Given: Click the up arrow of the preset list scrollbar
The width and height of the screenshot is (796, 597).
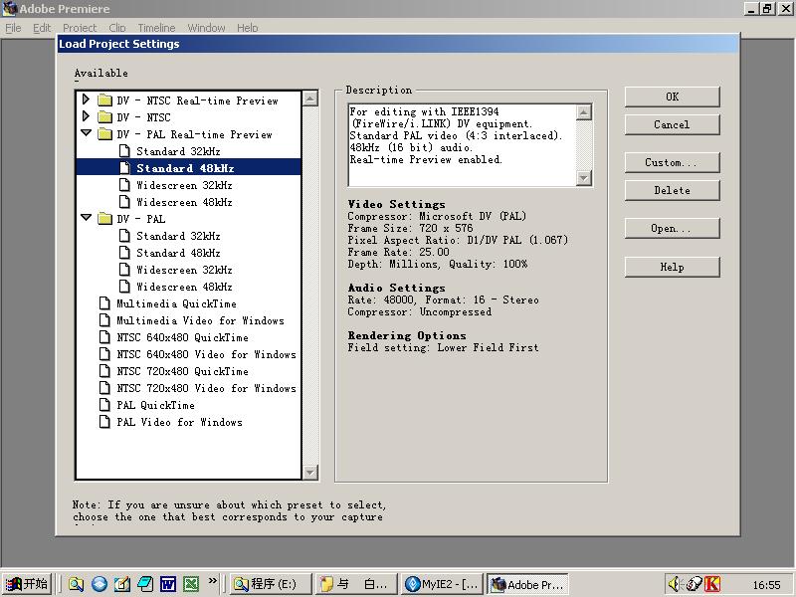Looking at the screenshot, I should click(310, 98).
